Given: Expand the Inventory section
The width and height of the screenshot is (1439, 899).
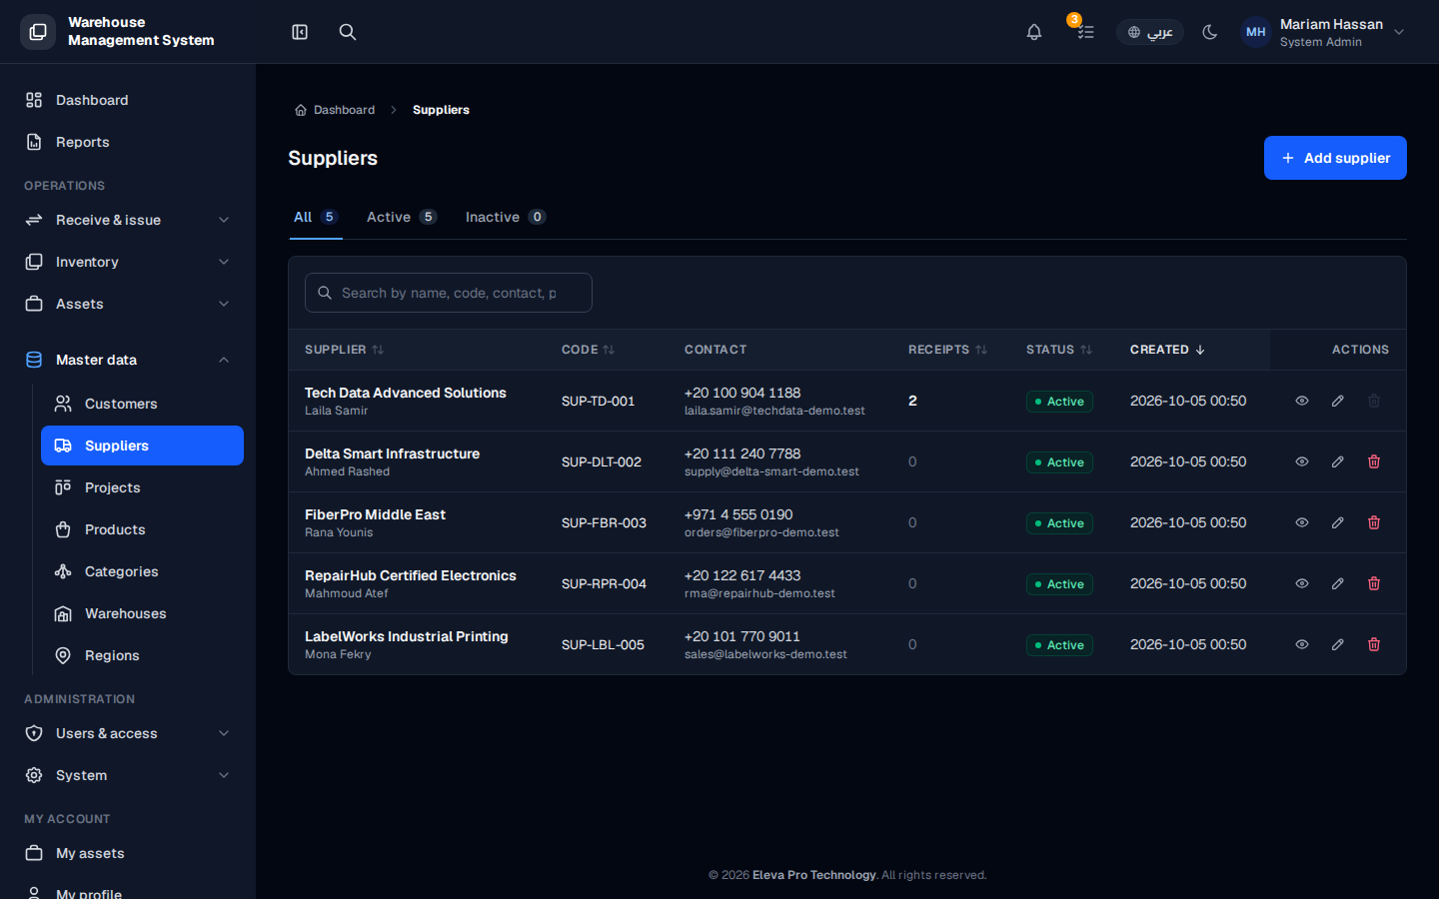Looking at the screenshot, I should click(128, 262).
